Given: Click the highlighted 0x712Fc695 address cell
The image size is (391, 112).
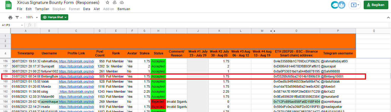Looking at the screenshot, I should pos(296,102).
